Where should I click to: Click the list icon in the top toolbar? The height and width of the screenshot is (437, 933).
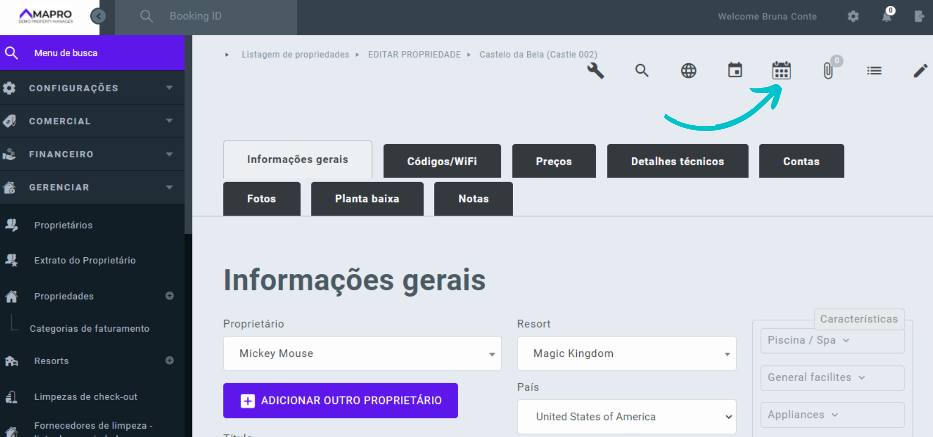pyautogui.click(x=874, y=71)
